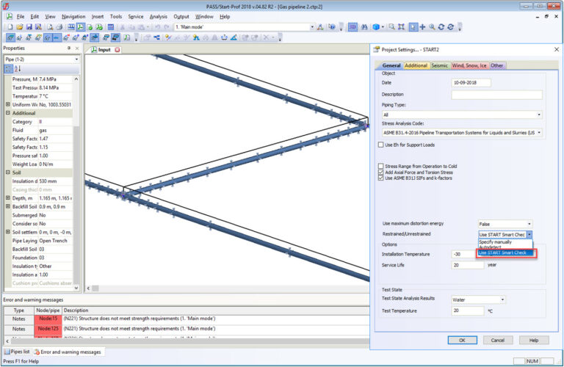Click the blue cube view icon

tap(376, 27)
